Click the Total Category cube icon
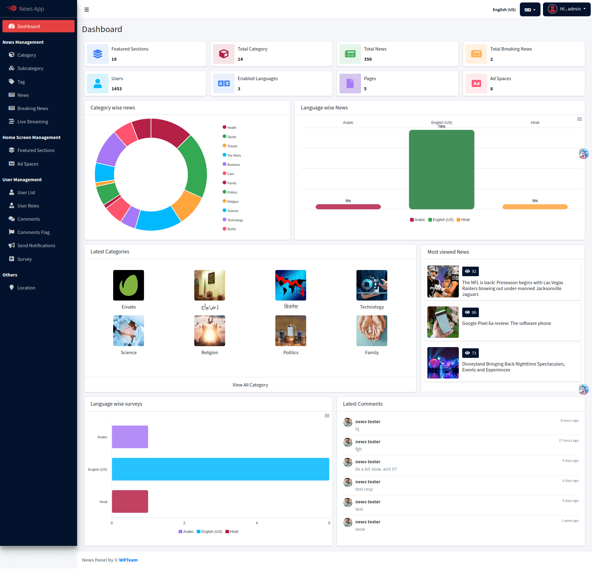The height and width of the screenshot is (569, 592). pos(224,54)
